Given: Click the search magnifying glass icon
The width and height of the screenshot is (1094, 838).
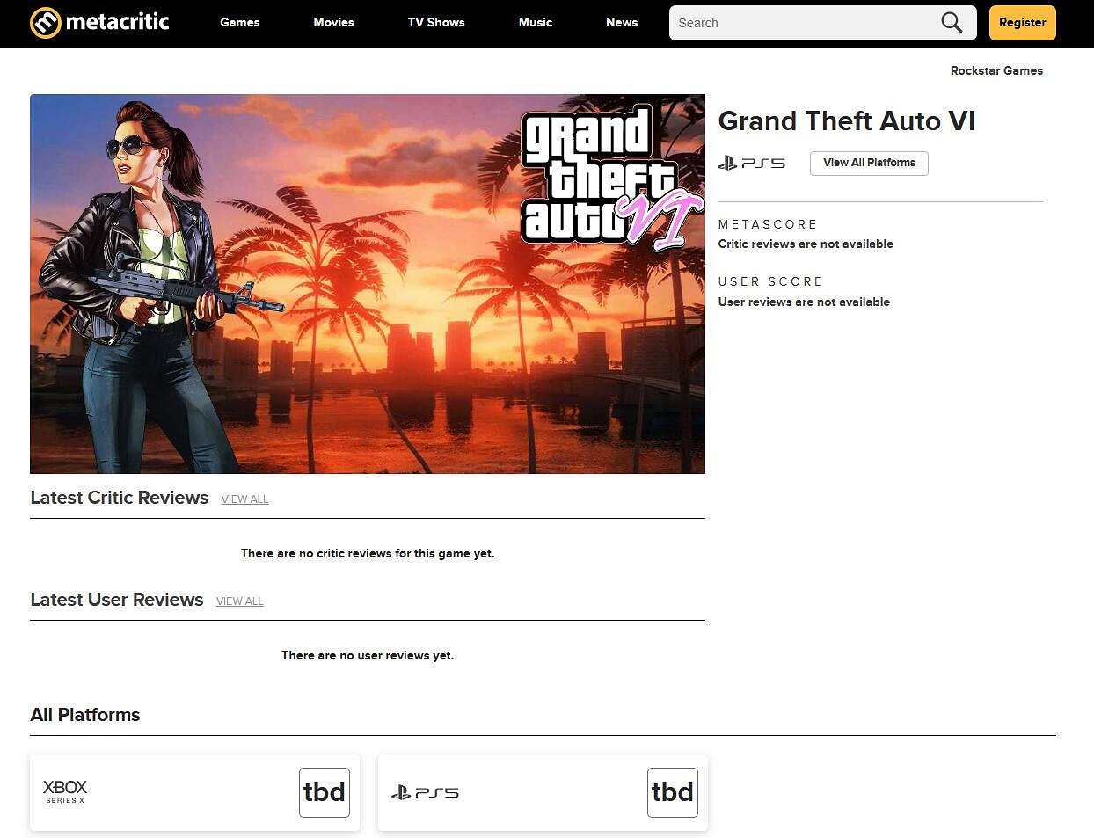Looking at the screenshot, I should pos(951,23).
